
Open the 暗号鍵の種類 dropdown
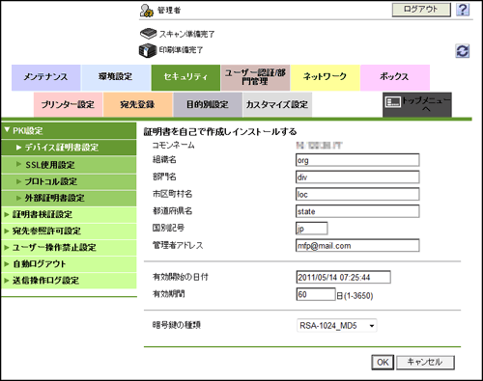pos(336,326)
